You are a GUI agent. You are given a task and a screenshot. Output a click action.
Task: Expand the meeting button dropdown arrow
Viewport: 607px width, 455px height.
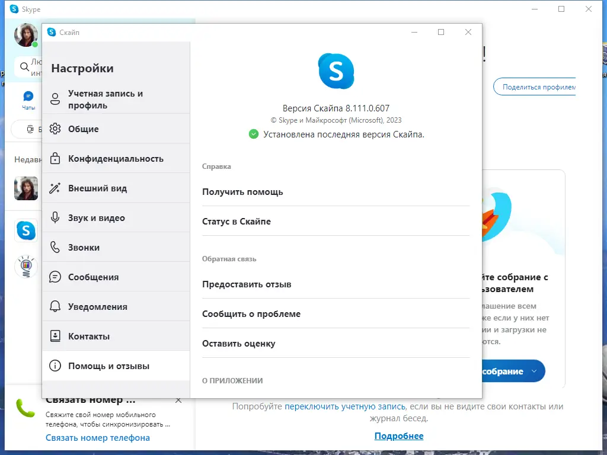tap(534, 371)
